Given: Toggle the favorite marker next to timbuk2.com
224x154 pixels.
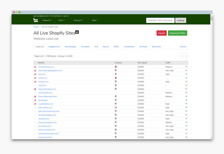Looking at the screenshot, I should pos(36,81).
